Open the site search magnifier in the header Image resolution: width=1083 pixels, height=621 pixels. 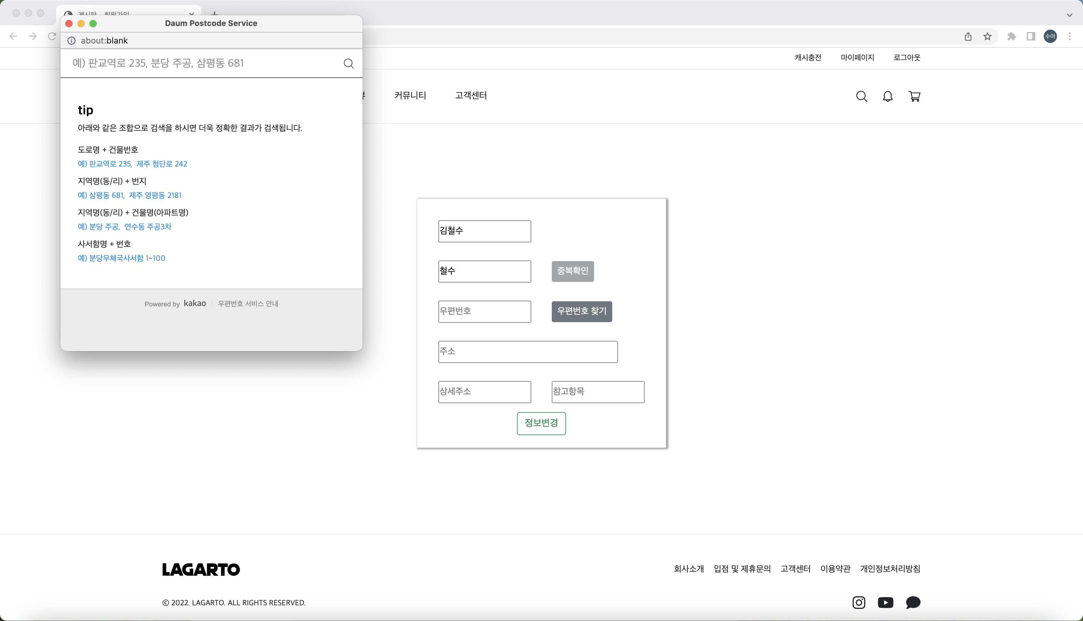click(x=862, y=96)
